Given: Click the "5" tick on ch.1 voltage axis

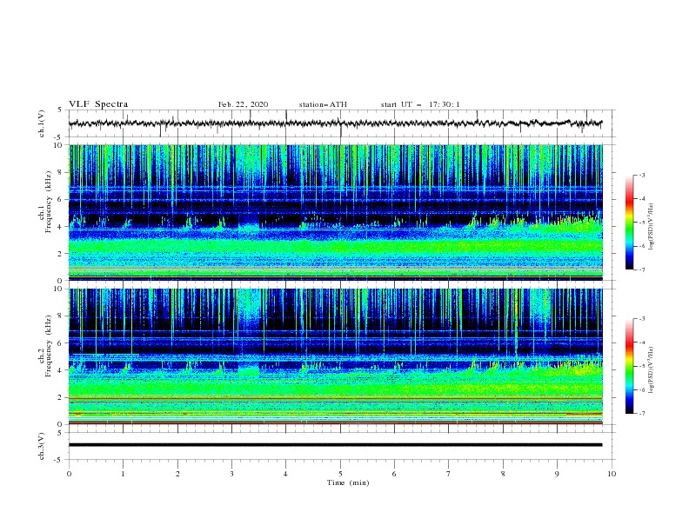Looking at the screenshot, I should tap(60, 110).
